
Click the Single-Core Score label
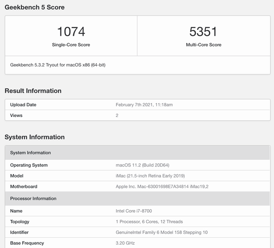pos(71,45)
